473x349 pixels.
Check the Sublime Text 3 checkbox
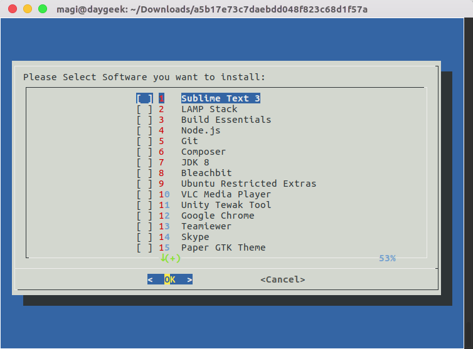pyautogui.click(x=144, y=98)
